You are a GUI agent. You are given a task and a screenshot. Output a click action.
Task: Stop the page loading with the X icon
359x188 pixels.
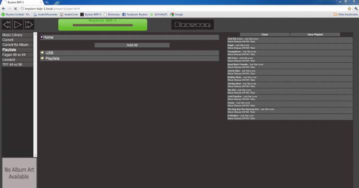[x=15, y=8]
